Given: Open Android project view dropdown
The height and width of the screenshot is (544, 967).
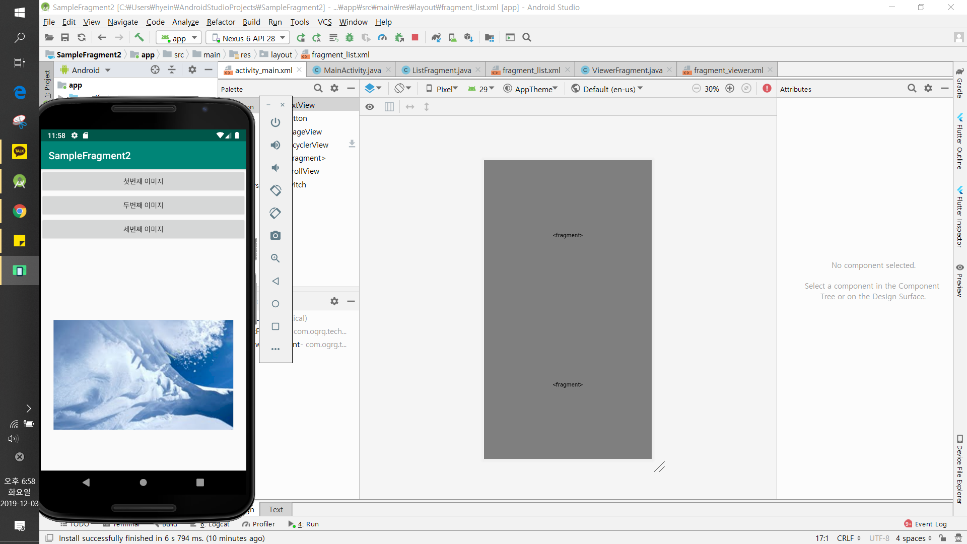Looking at the screenshot, I should [x=86, y=70].
